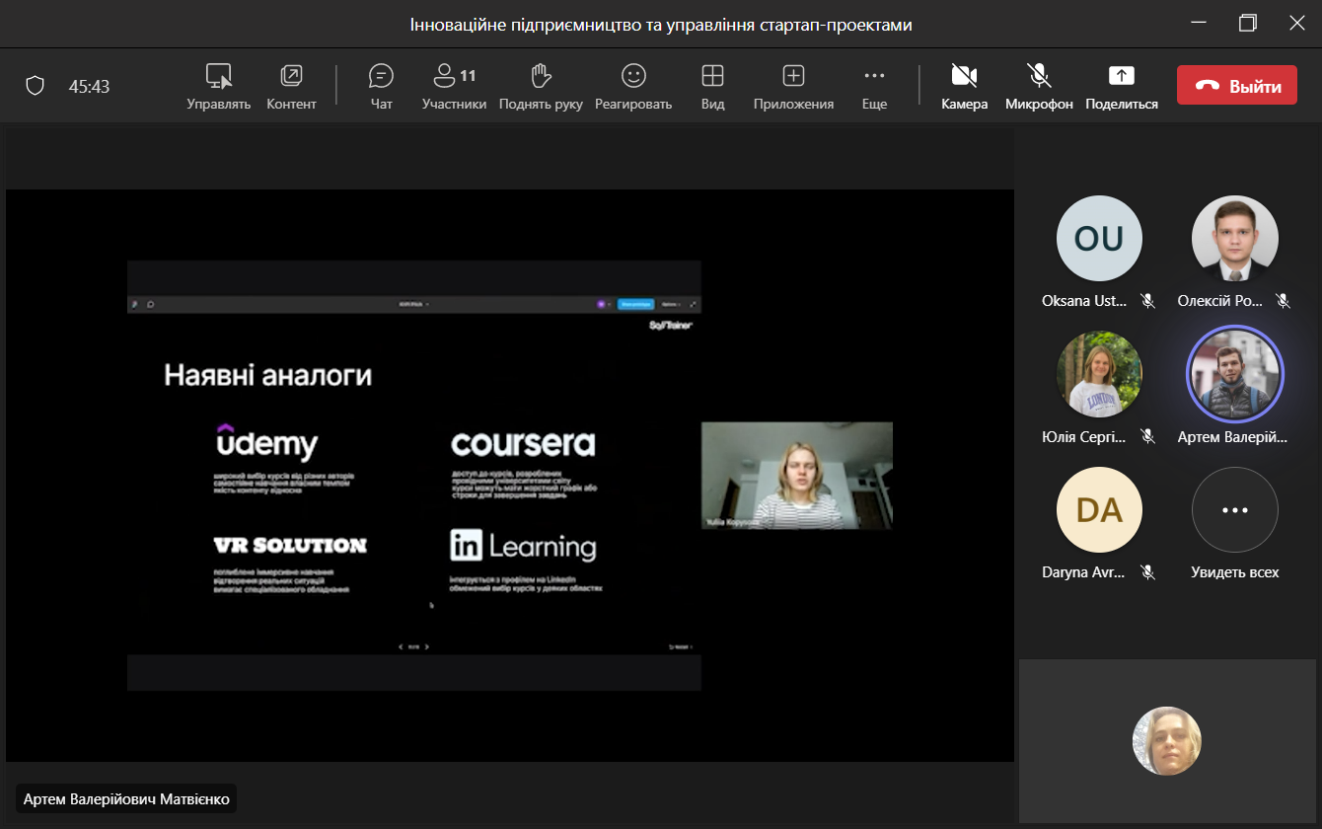Image resolution: width=1322 pixels, height=829 pixels.
Task: Open the React emoji menu
Action: click(632, 86)
